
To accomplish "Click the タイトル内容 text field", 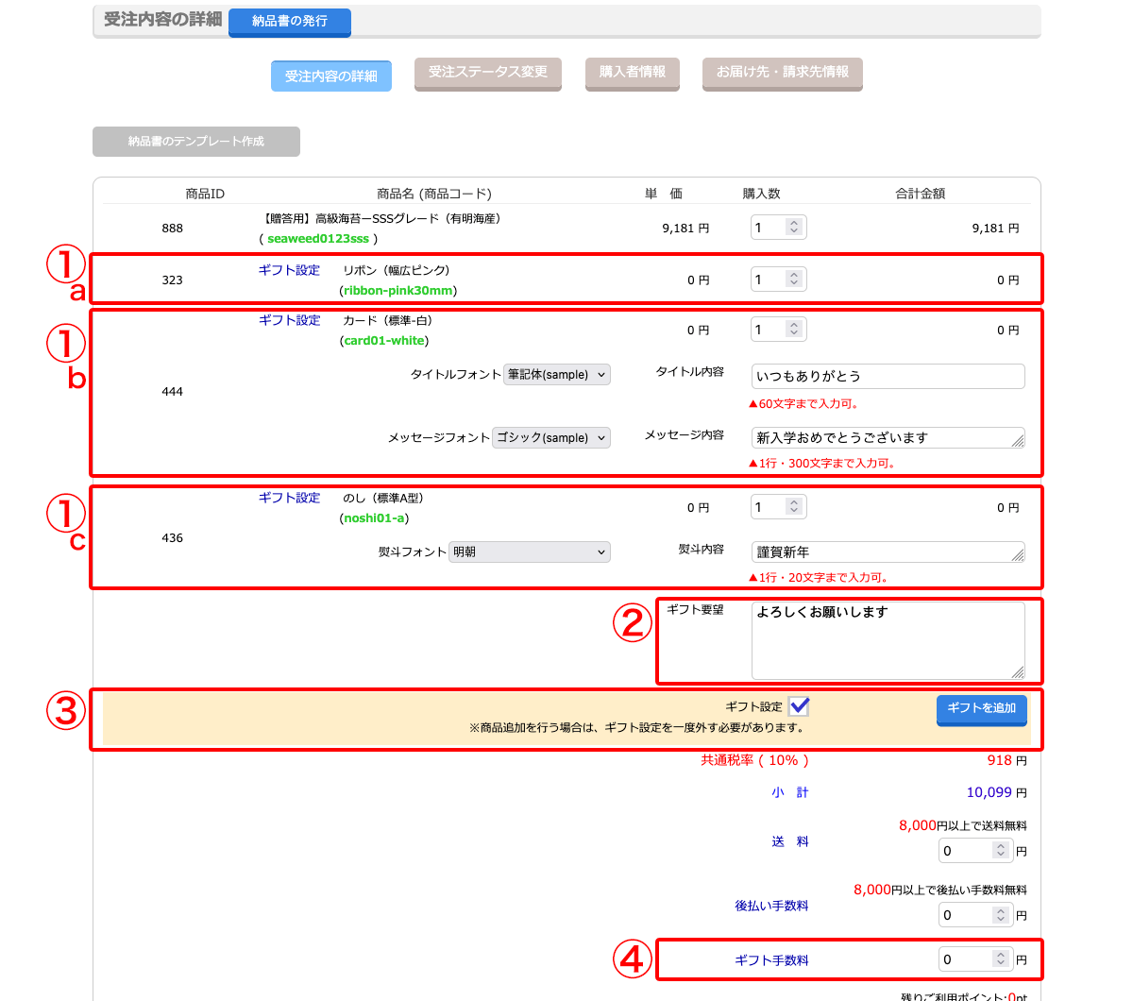I will (888, 376).
